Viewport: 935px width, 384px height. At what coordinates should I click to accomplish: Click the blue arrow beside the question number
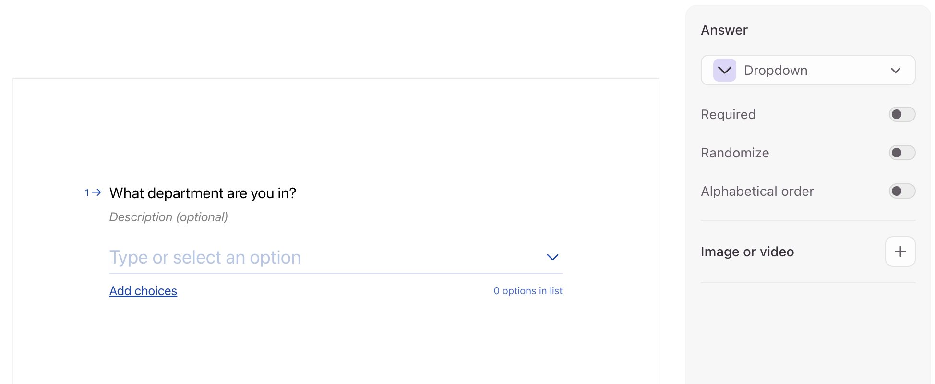96,192
